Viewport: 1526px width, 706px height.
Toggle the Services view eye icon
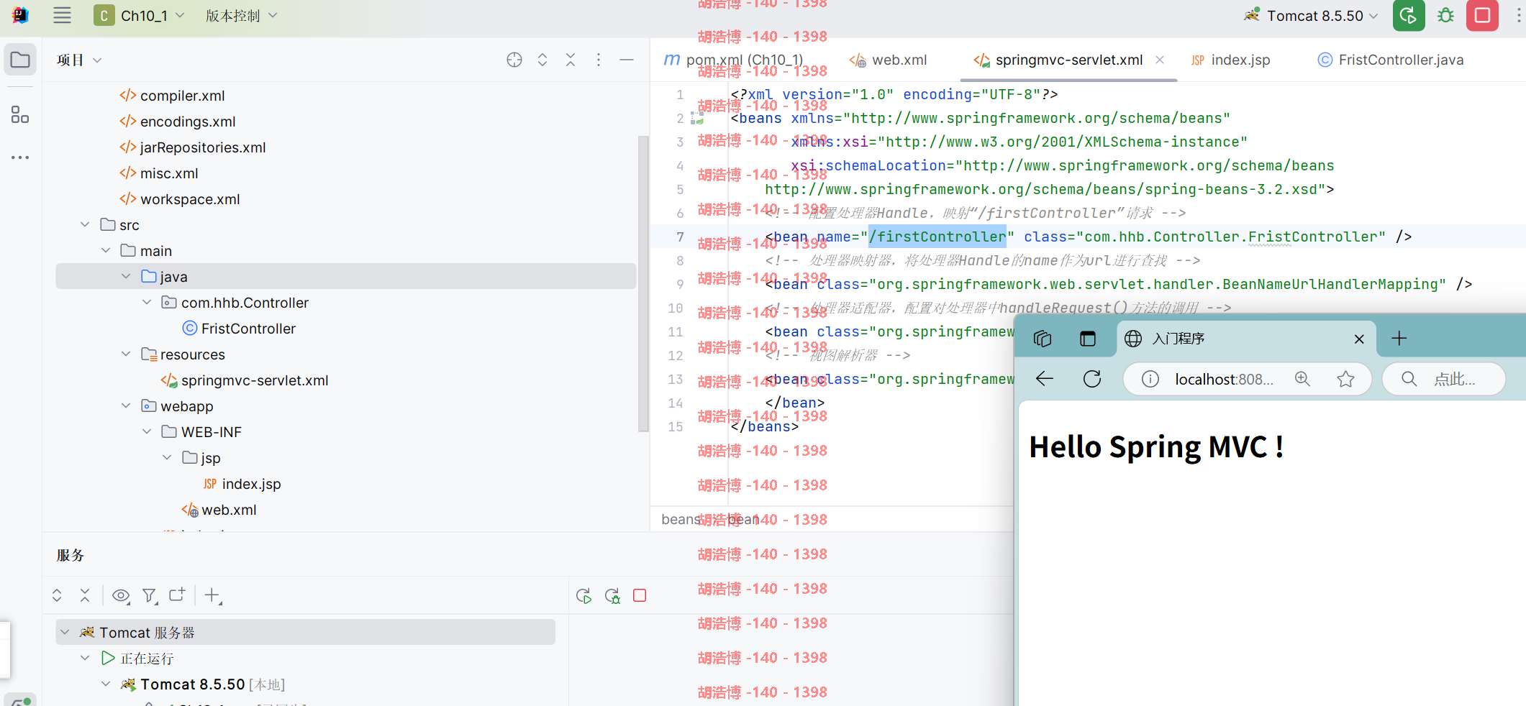coord(121,595)
